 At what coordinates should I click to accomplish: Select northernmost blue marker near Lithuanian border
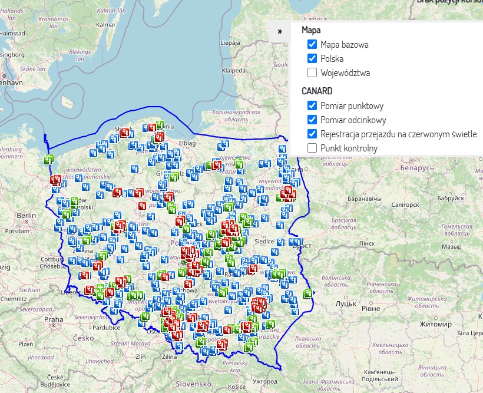[283, 149]
